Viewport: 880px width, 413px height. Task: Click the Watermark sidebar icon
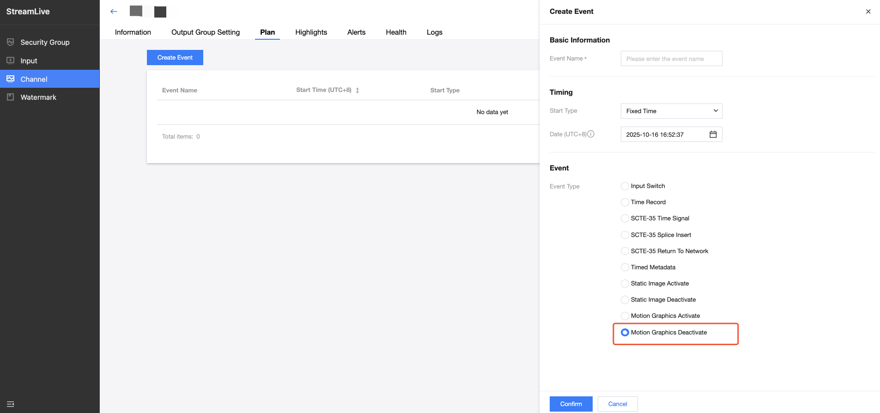coord(10,97)
